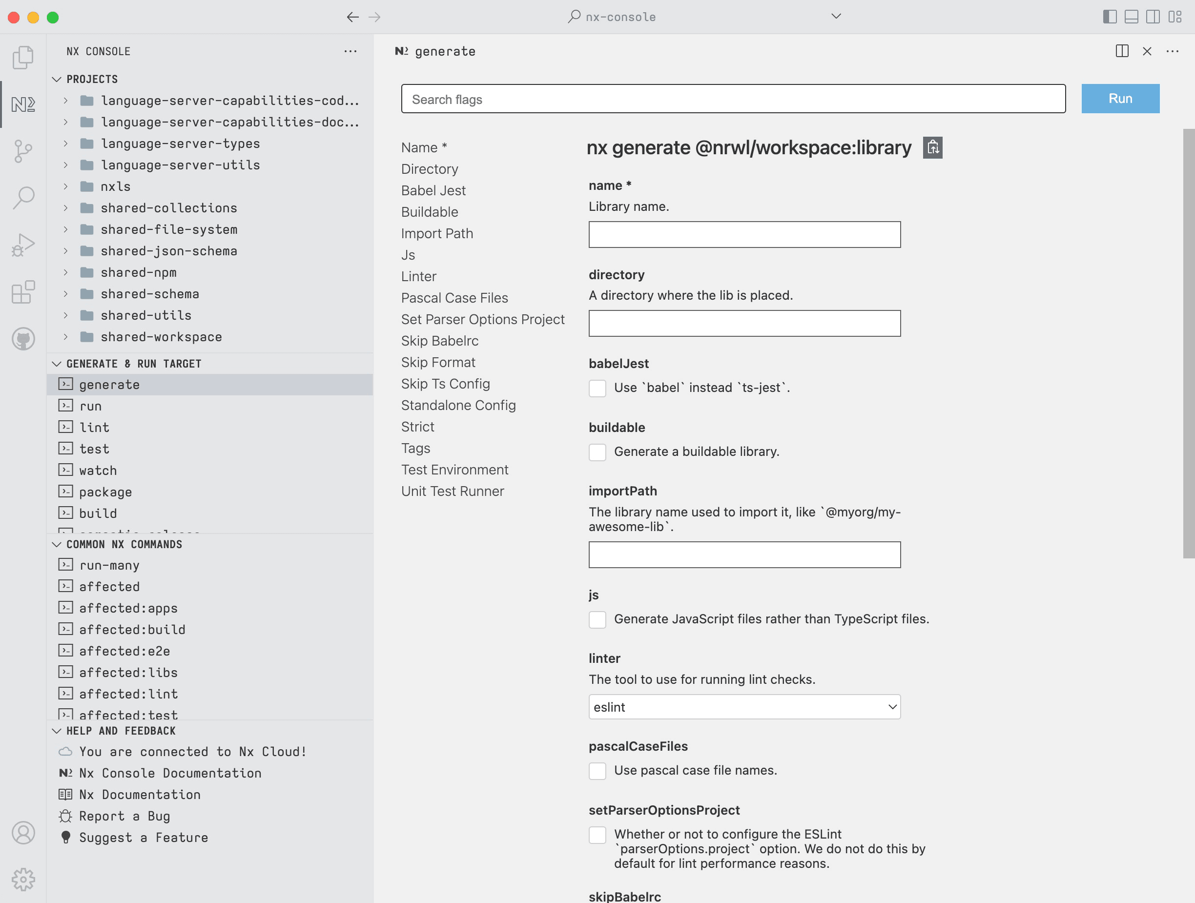Enable the babelJest checkbox
The image size is (1195, 903).
pos(597,389)
